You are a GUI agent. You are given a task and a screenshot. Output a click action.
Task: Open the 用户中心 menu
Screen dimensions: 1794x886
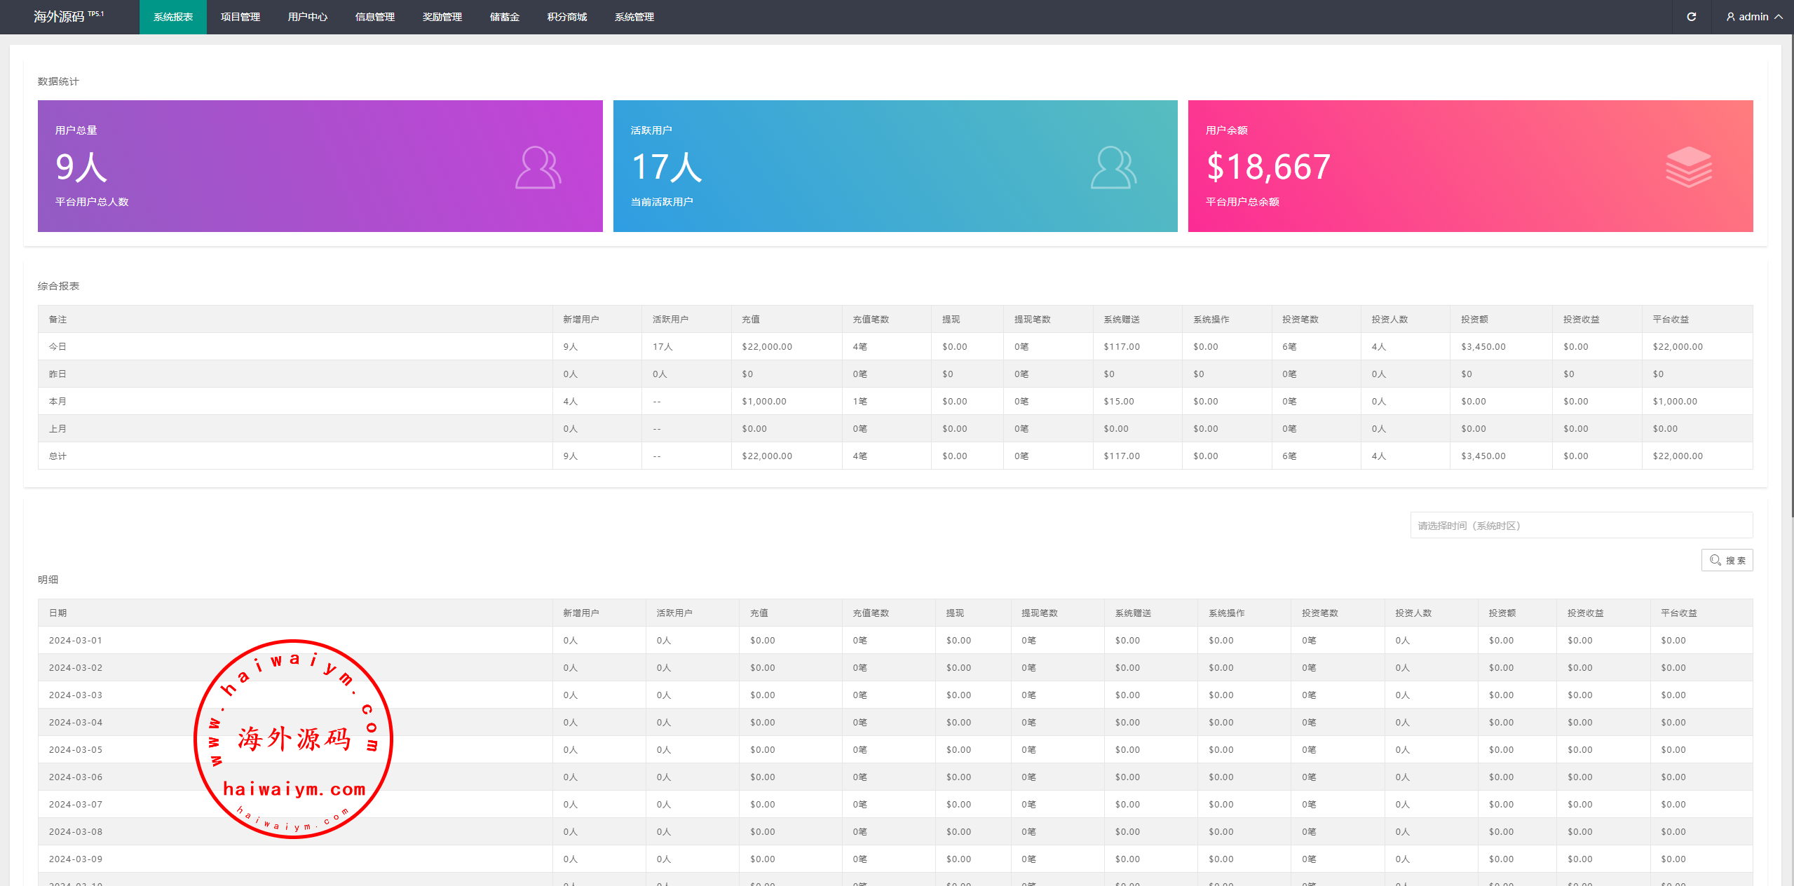click(x=307, y=17)
